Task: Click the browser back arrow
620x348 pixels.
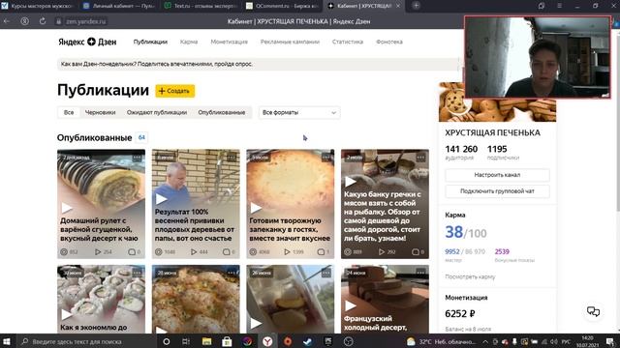Action: pyautogui.click(x=7, y=21)
